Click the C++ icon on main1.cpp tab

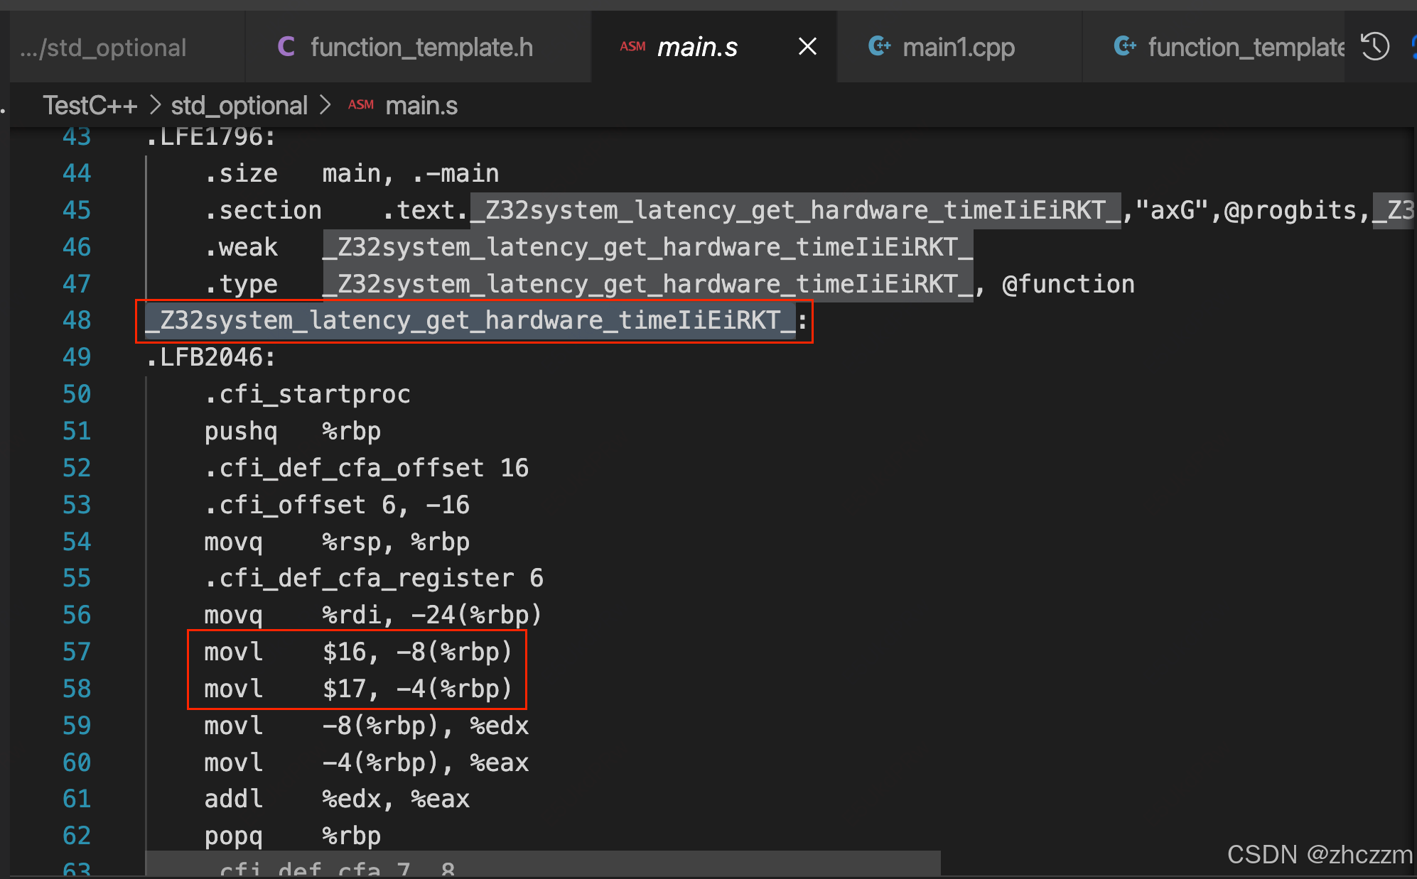879,47
